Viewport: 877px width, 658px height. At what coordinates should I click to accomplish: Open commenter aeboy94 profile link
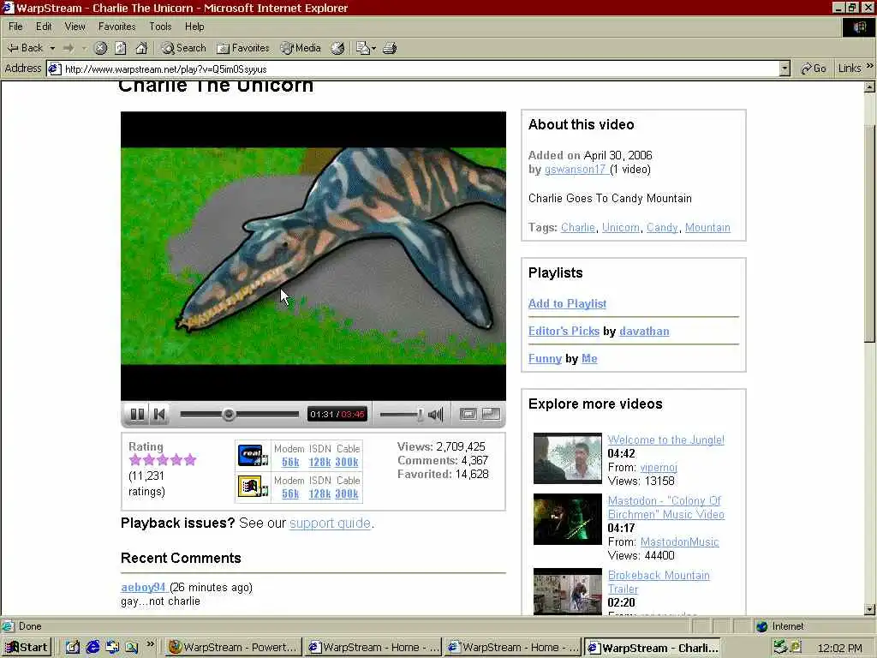(143, 588)
